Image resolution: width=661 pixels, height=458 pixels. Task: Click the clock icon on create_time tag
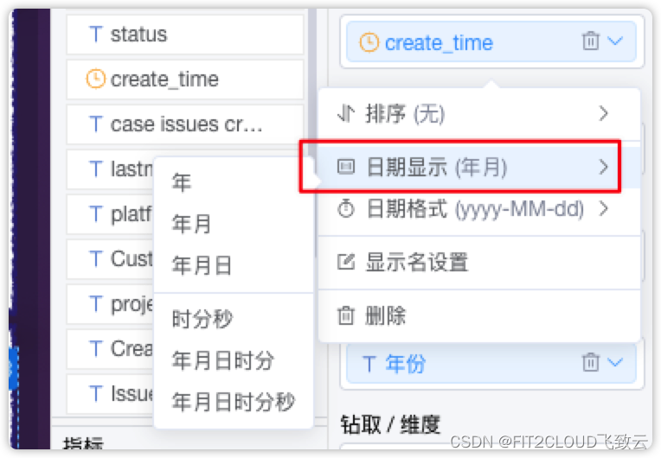(369, 42)
